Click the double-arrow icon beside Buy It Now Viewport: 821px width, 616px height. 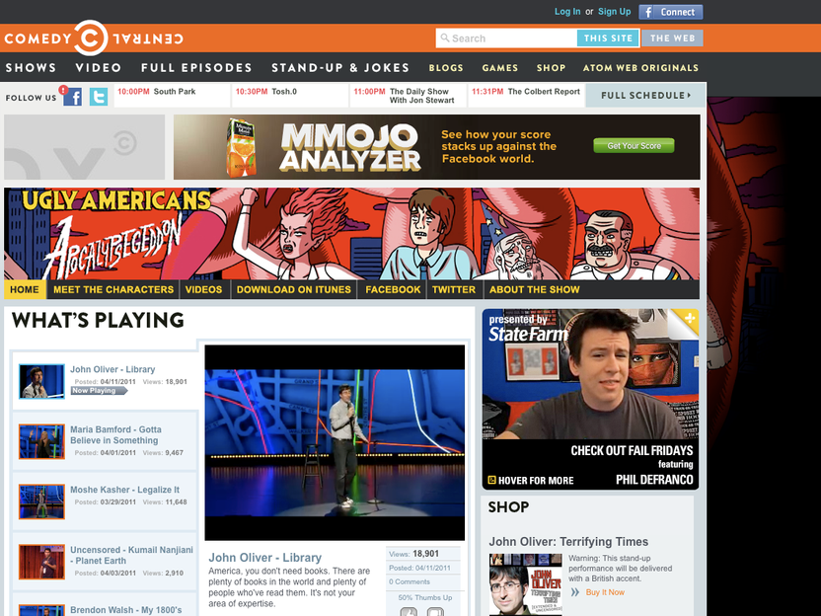[575, 592]
